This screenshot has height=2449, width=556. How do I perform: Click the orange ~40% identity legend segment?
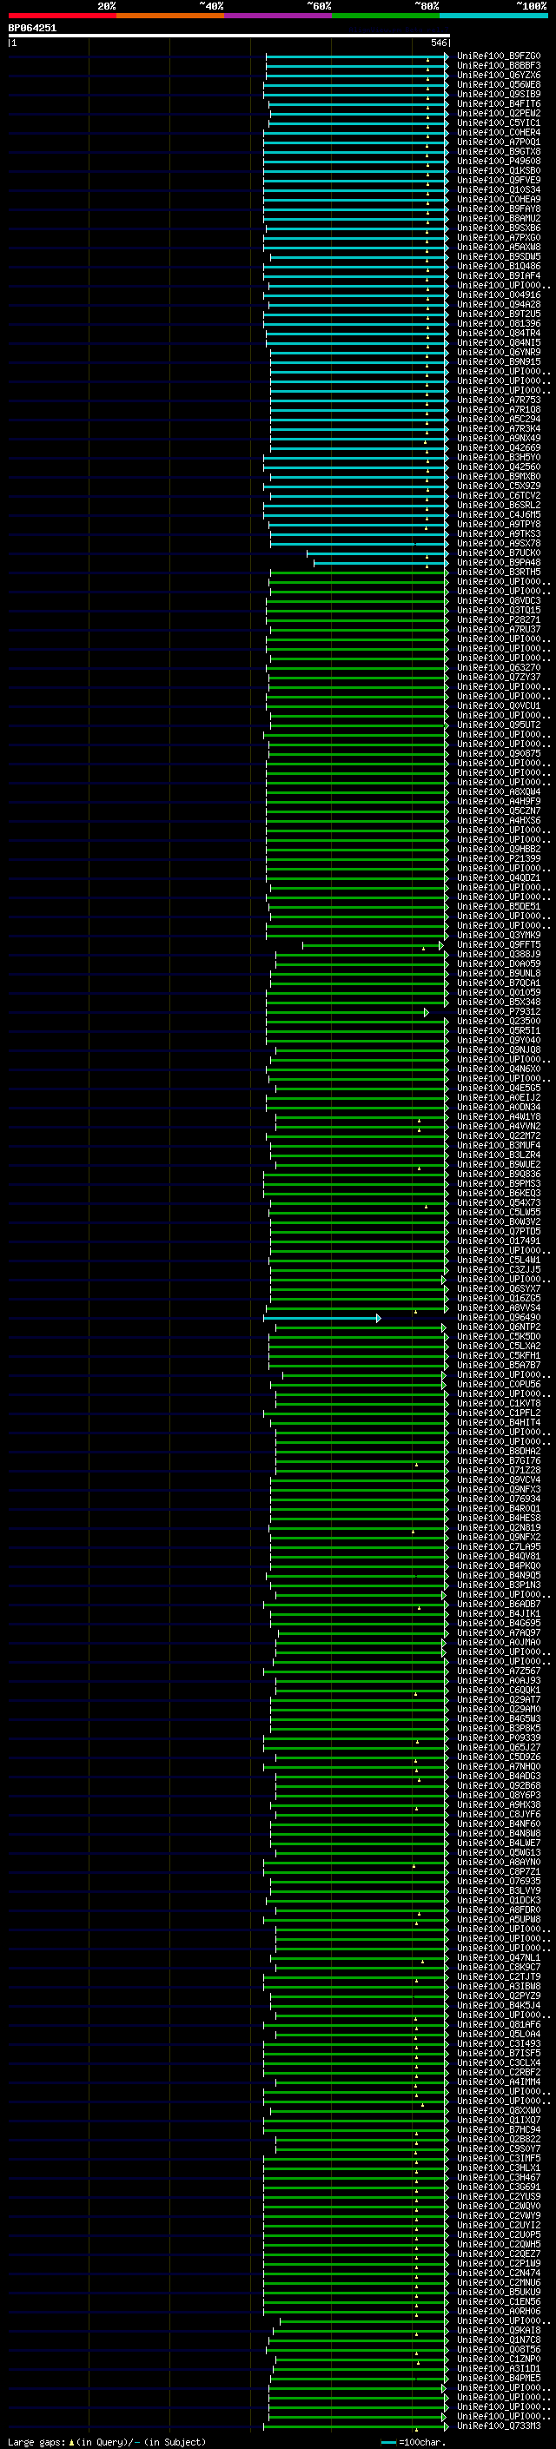pyautogui.click(x=170, y=16)
